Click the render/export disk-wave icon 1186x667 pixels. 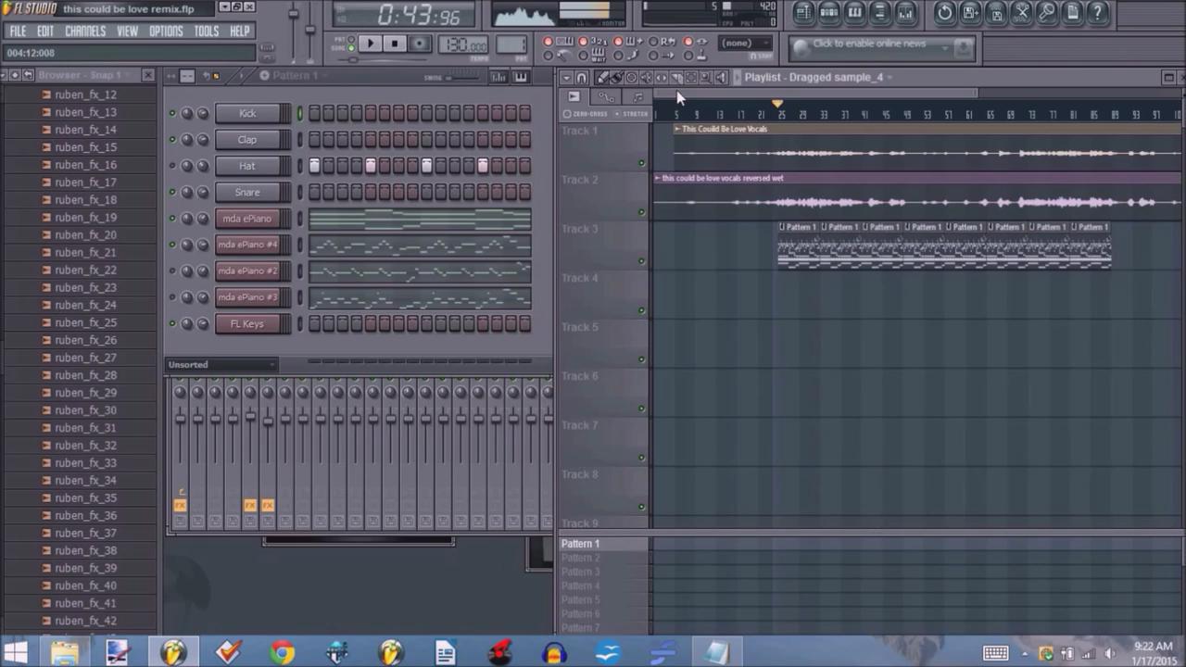[996, 13]
